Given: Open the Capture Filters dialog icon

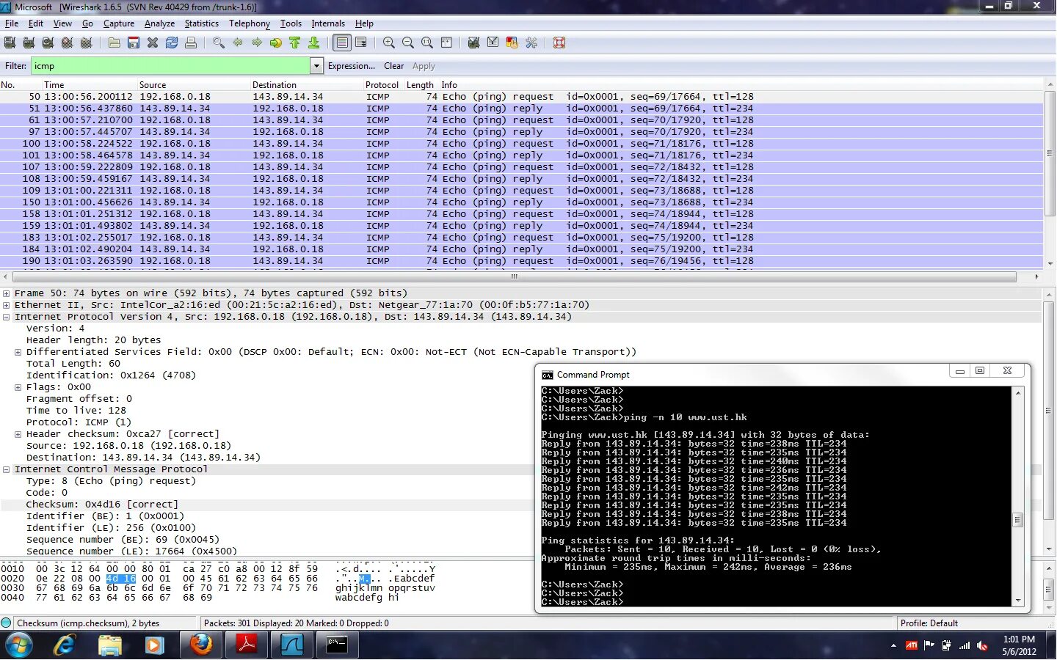Looking at the screenshot, I should click(x=474, y=43).
